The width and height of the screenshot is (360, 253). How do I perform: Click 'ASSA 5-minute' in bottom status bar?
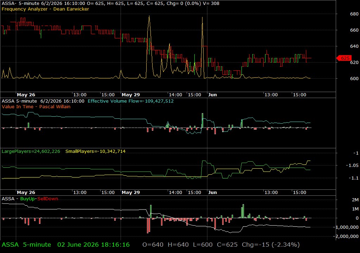click(x=26, y=245)
